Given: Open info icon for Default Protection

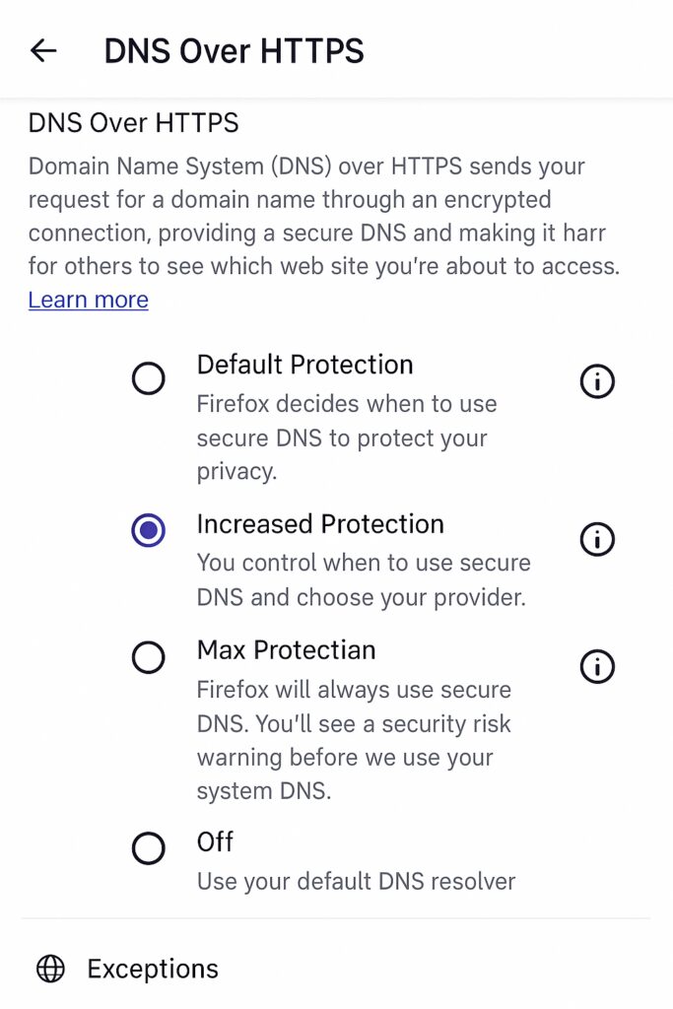Looking at the screenshot, I should [597, 381].
